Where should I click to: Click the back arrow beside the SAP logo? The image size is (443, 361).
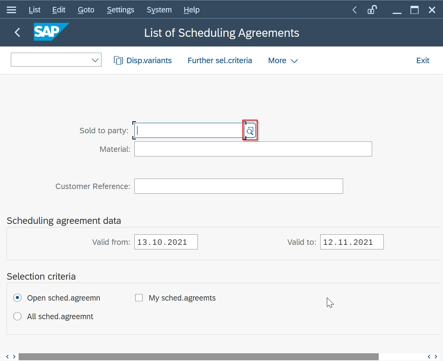(17, 33)
